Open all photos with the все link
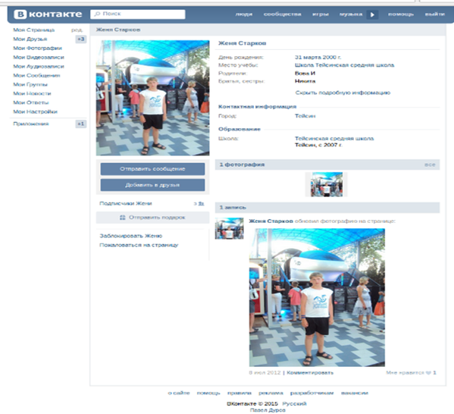454x414 pixels. coord(430,165)
